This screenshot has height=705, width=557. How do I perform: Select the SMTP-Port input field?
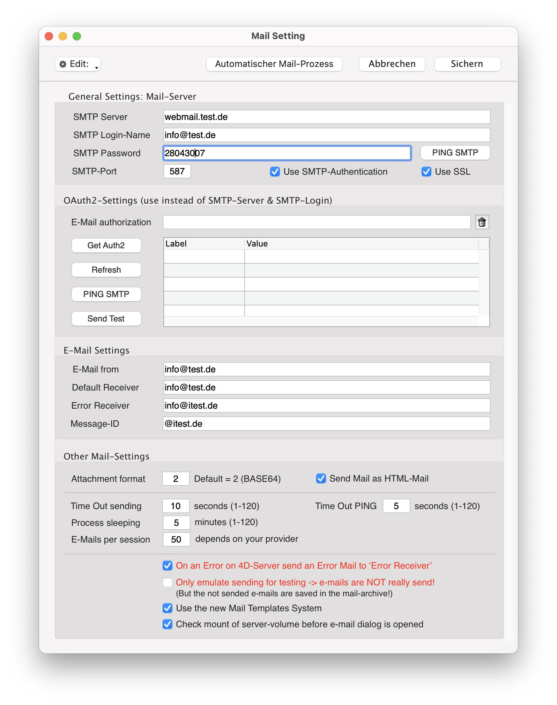click(177, 171)
